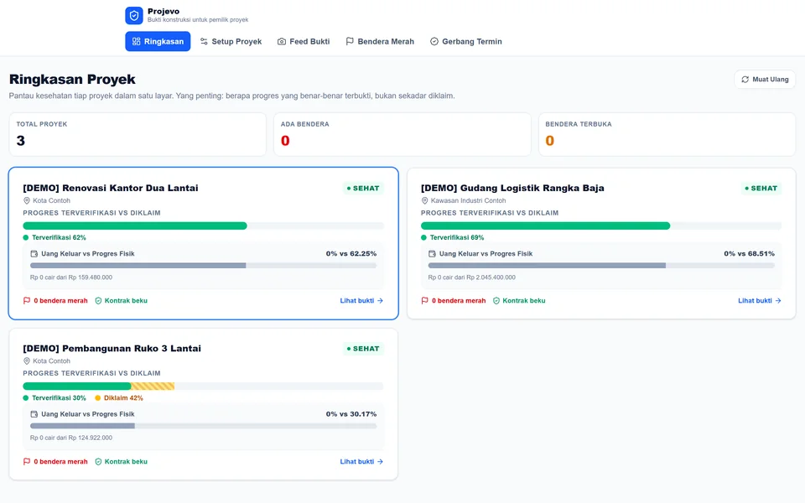Screen dimensions: 805x503
Task: Open the Feed Bukti tab
Action: pos(304,42)
